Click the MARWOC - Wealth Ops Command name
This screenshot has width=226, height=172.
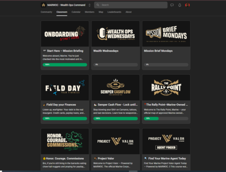pos(66,5)
